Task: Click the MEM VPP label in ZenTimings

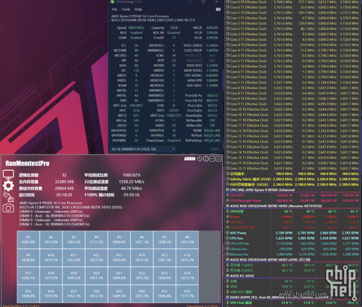Action: coord(195,80)
